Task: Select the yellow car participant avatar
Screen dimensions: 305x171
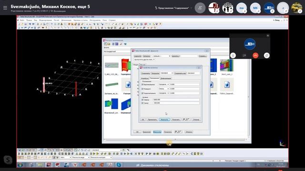Action: [x=296, y=8]
